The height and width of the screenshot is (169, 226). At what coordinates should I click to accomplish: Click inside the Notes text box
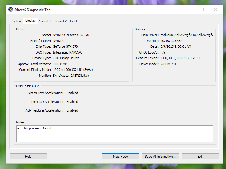pos(115,133)
